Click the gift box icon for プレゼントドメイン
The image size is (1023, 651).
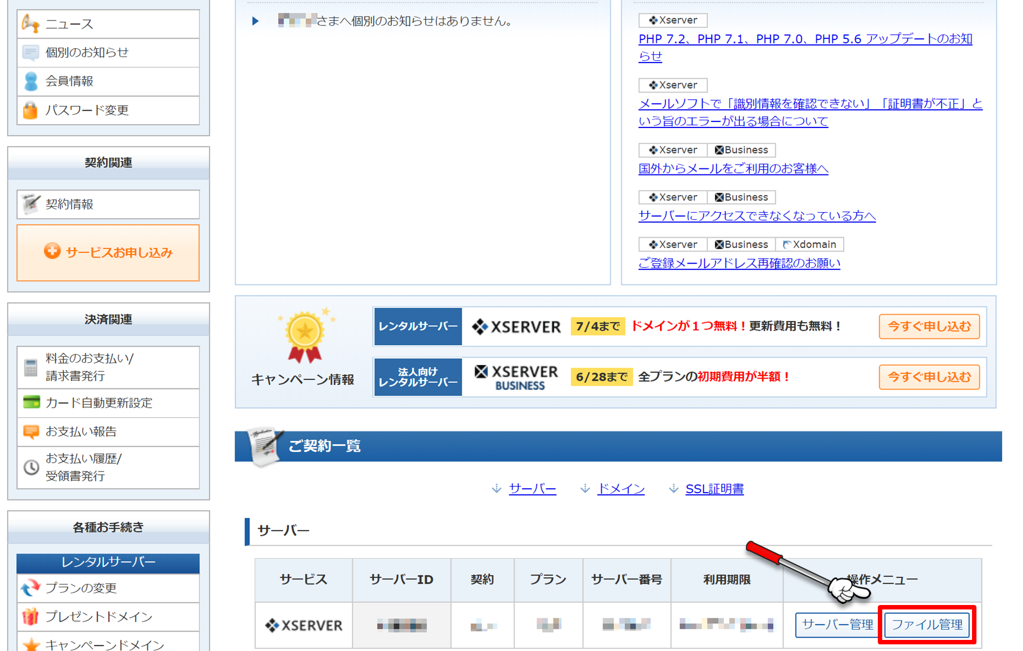click(x=30, y=617)
